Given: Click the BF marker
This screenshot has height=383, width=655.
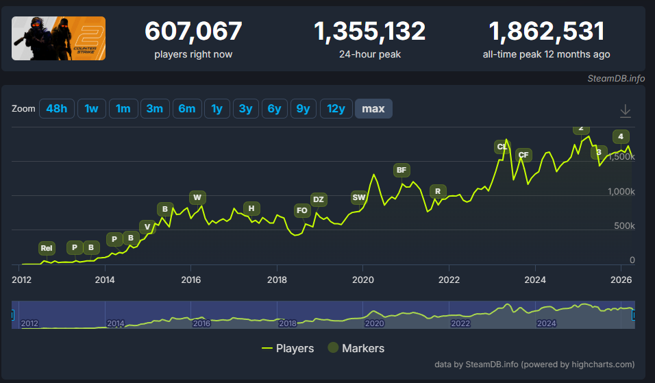Looking at the screenshot, I should [x=401, y=170].
